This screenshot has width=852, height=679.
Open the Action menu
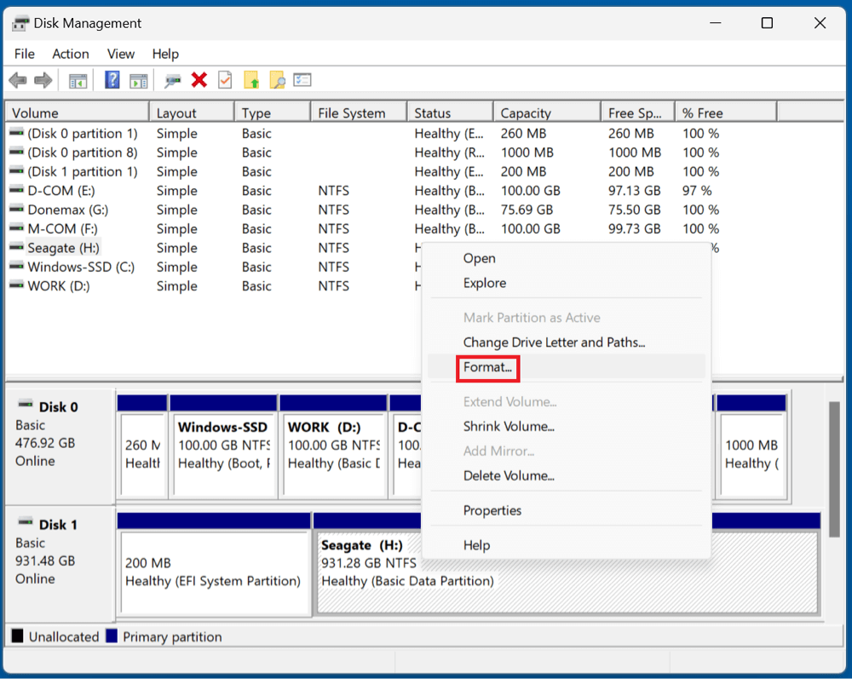(70, 54)
